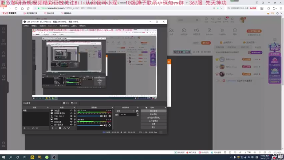Toggle lock on browser source
Image resolution: width=284 pixels, height=160 pixels.
pyautogui.click(x=75, y=111)
